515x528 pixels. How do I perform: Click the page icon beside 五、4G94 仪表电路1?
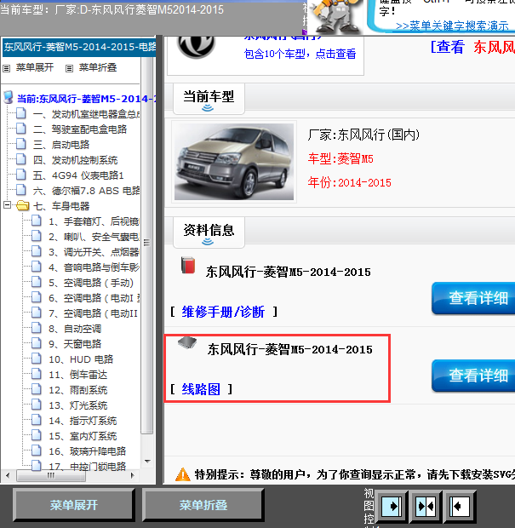(21, 175)
